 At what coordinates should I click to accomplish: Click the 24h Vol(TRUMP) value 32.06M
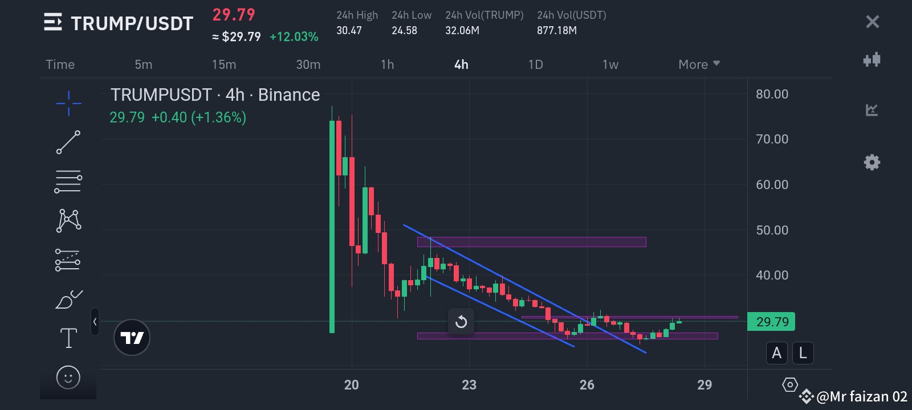pyautogui.click(x=462, y=30)
